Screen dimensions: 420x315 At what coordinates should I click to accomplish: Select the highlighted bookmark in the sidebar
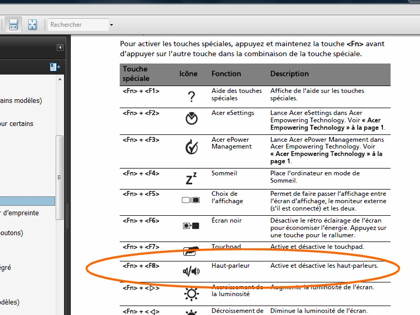pos(27,201)
